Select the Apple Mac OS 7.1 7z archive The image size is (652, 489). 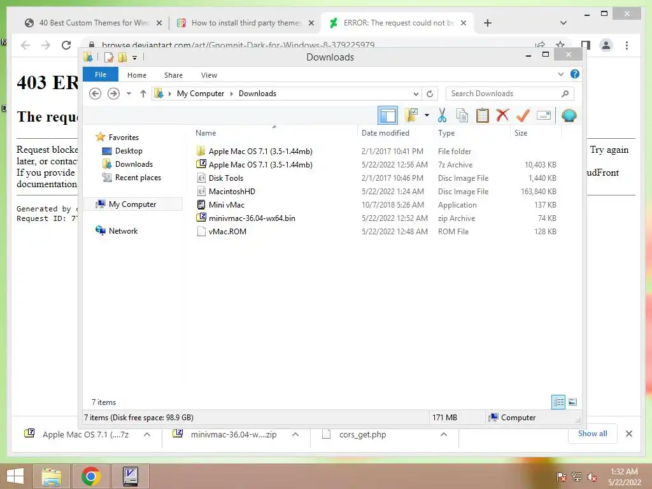tap(260, 165)
